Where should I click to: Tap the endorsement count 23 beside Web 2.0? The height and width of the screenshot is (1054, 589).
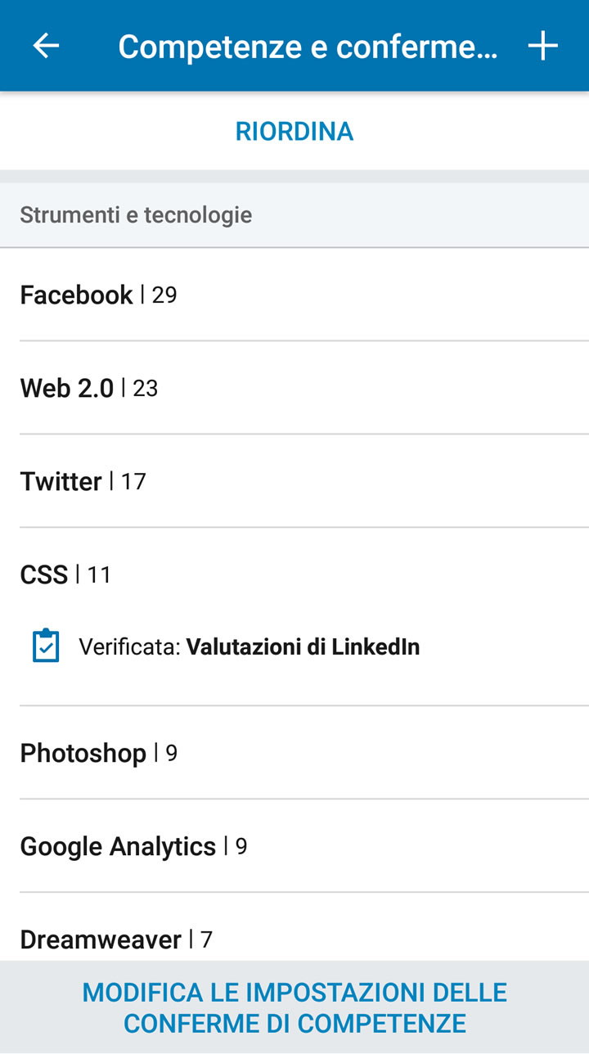coord(145,389)
